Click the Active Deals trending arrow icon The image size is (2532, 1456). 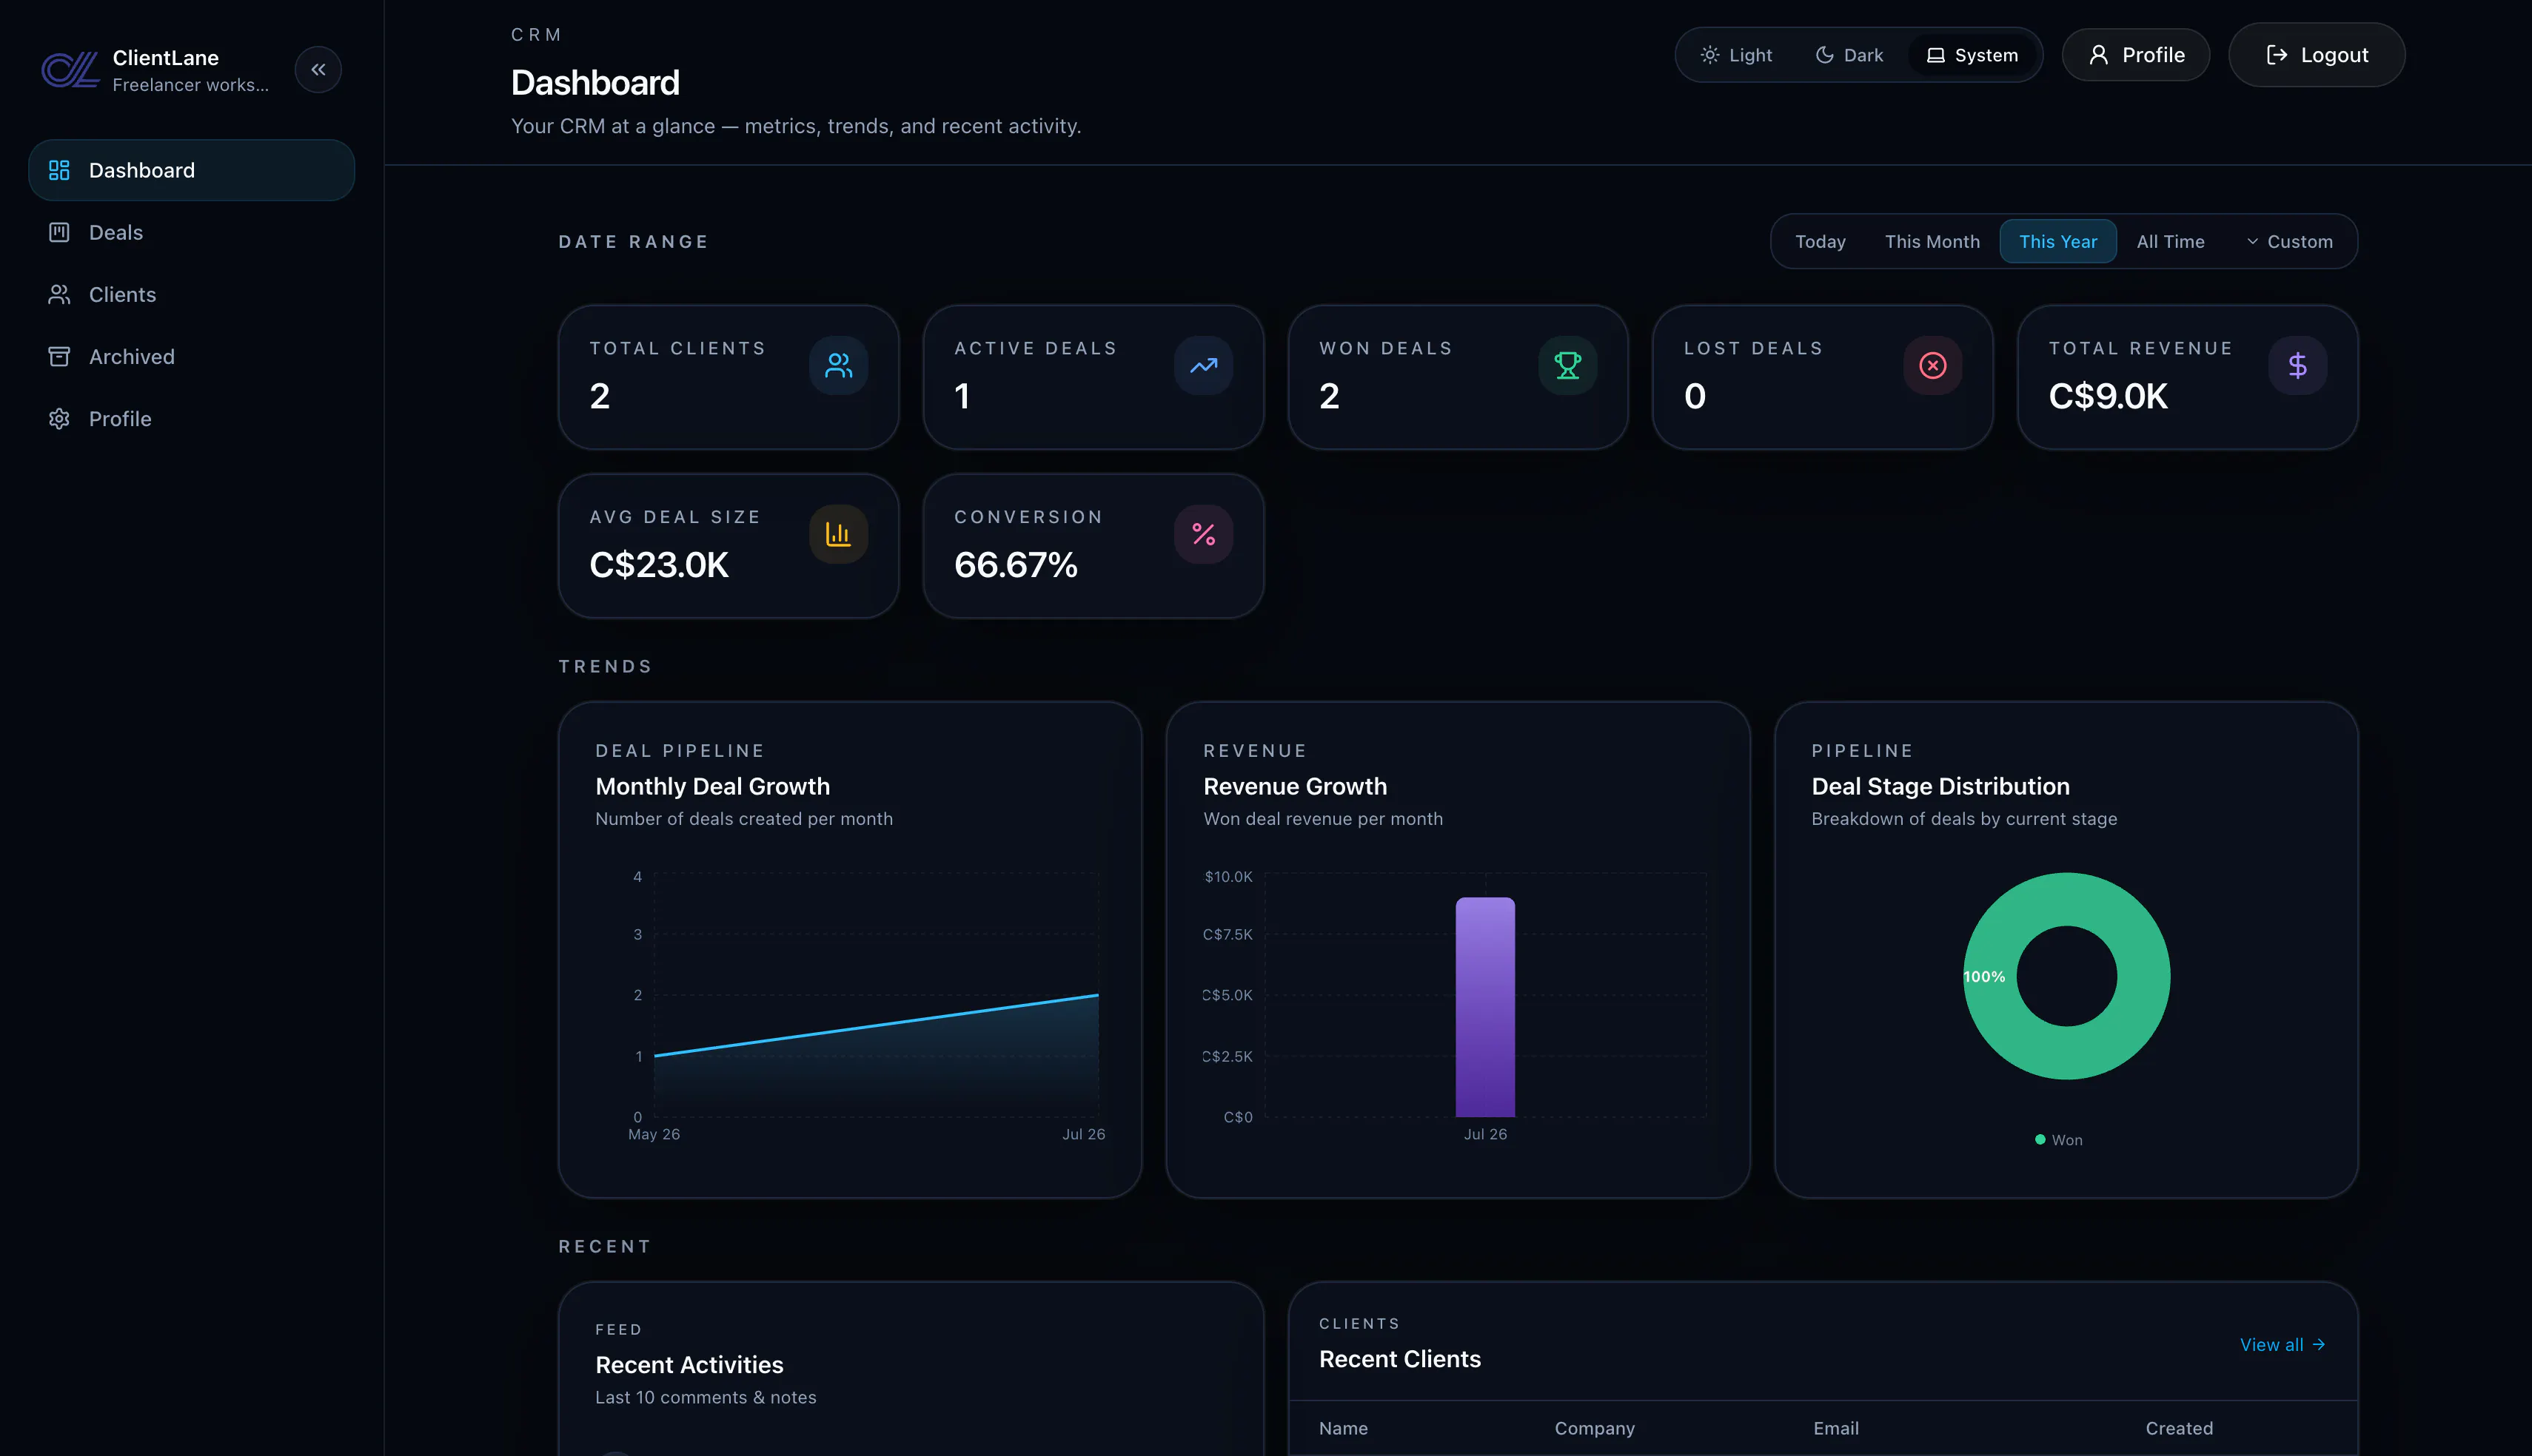pyautogui.click(x=1204, y=366)
